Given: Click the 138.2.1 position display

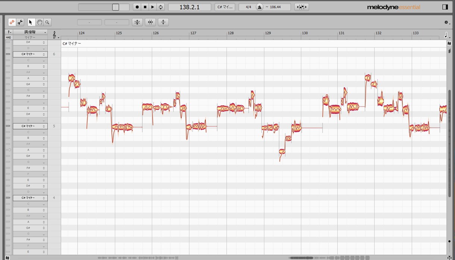Looking at the screenshot, I should click(189, 7).
